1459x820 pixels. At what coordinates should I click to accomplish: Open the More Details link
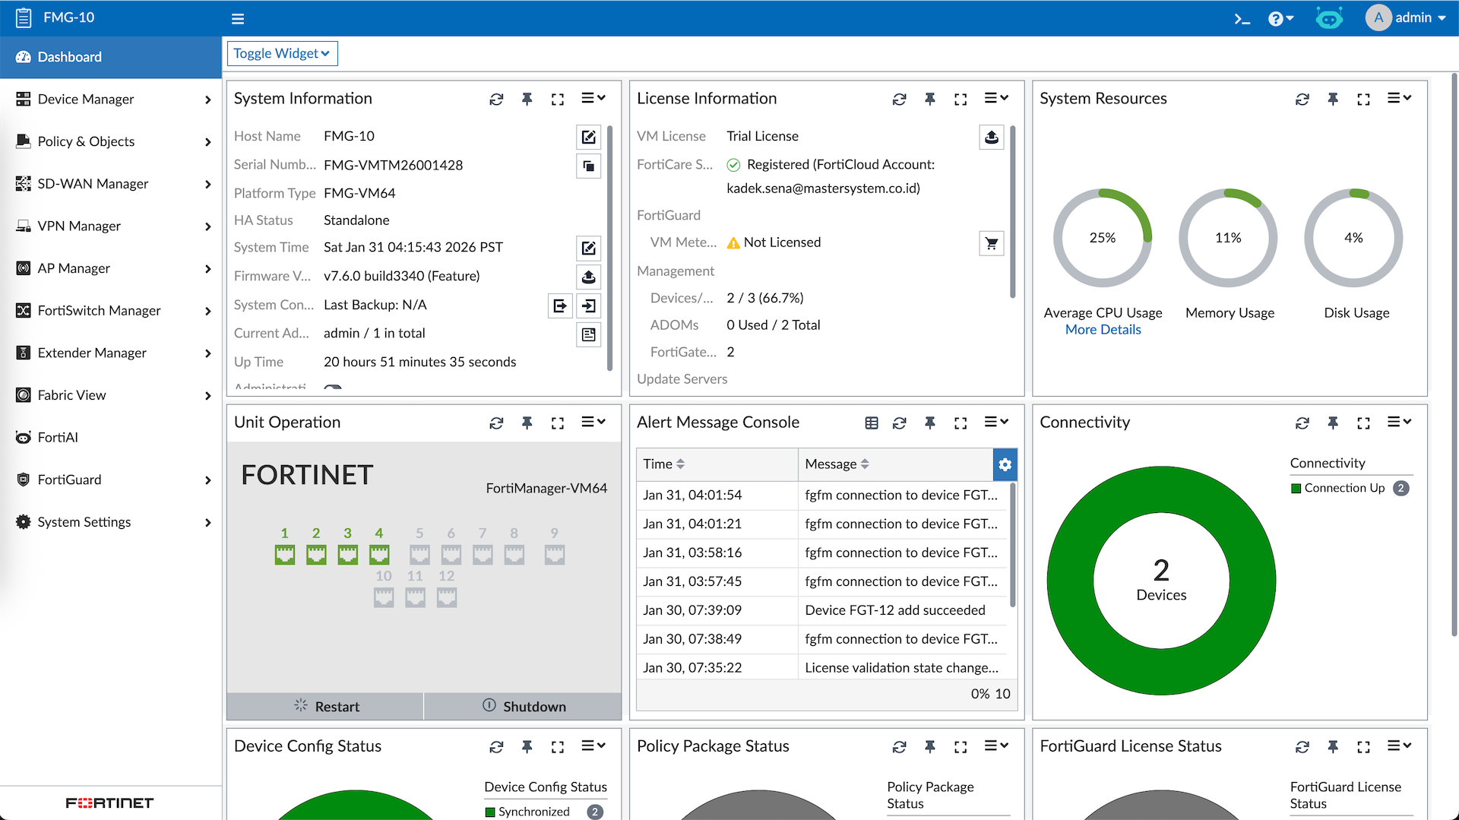pos(1103,329)
